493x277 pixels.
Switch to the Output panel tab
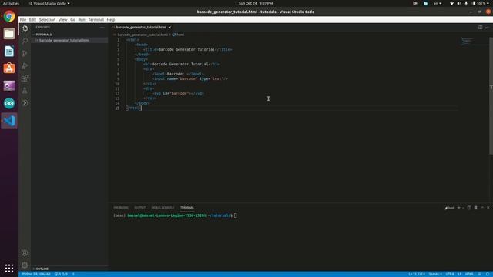point(140,208)
